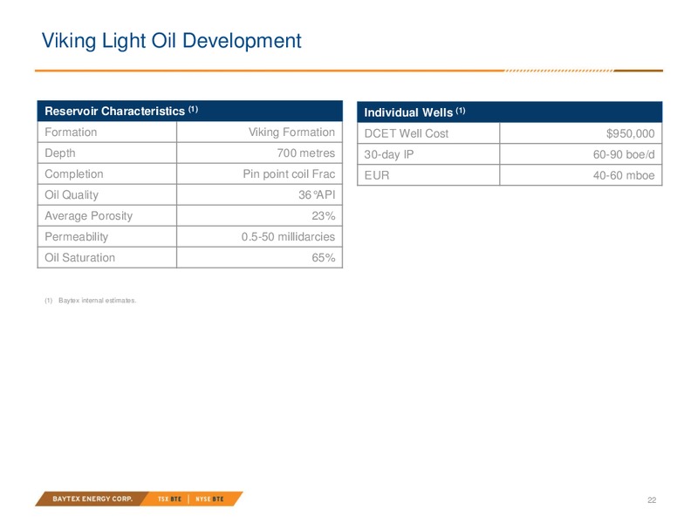Select the 'Reservoir Characteristics' table header
698x523 pixels.
tap(190, 111)
